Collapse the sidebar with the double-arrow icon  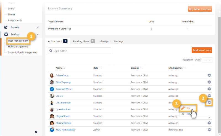click(x=36, y=132)
